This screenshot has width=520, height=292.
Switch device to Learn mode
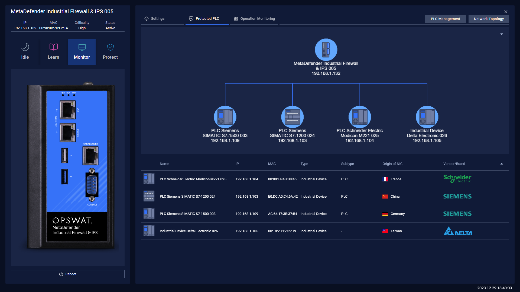53,52
